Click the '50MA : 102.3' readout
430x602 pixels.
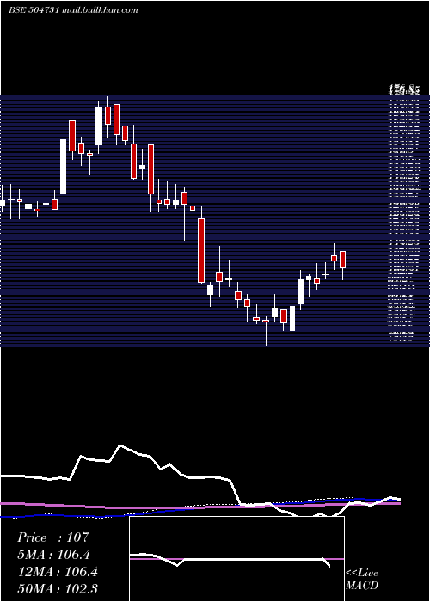(x=58, y=588)
